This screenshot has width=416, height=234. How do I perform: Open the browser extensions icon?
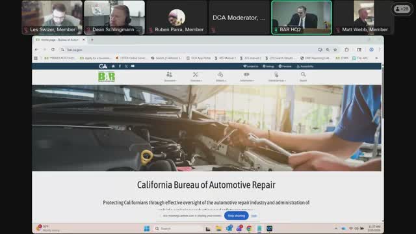point(346,49)
